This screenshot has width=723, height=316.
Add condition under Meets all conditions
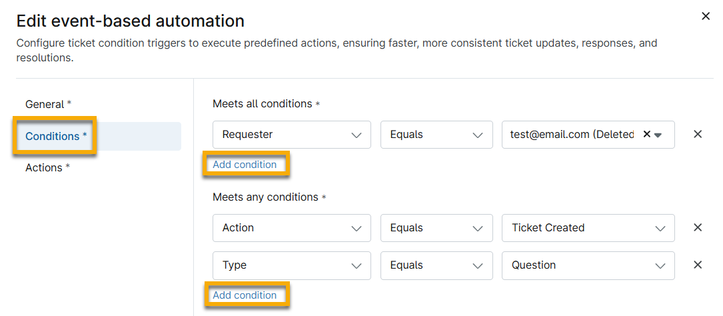245,165
